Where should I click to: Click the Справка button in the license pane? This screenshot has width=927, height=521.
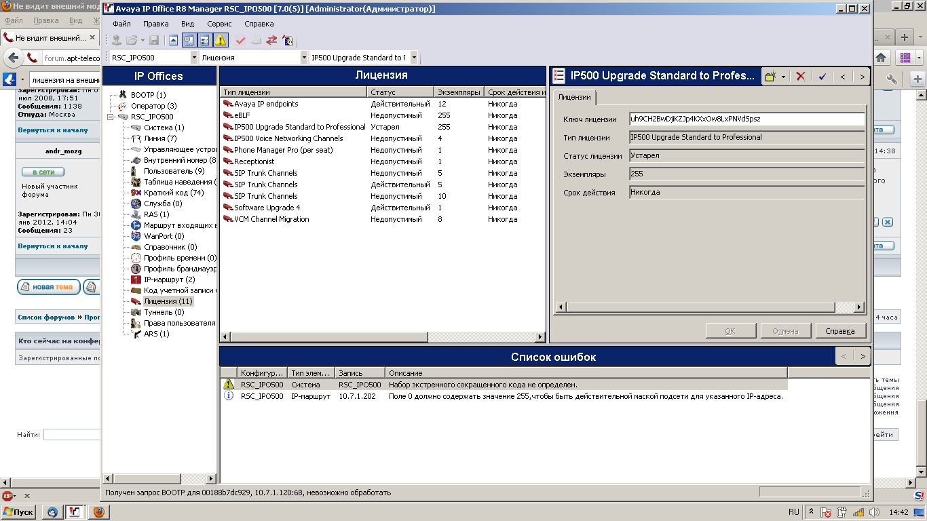[x=840, y=331]
